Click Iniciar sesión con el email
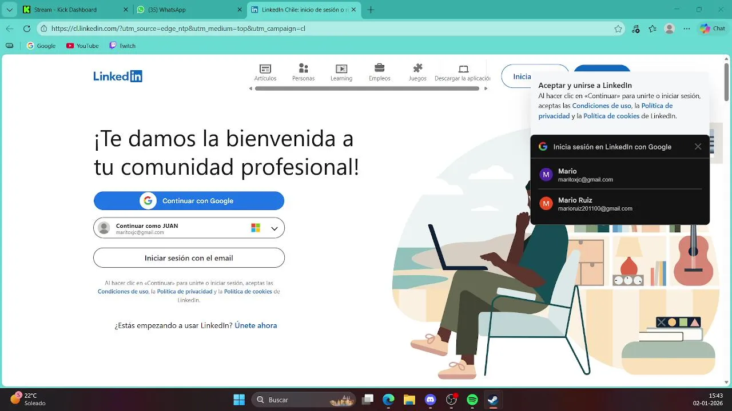 189,258
